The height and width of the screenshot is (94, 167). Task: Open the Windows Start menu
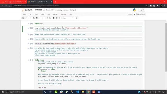tap(3, 92)
